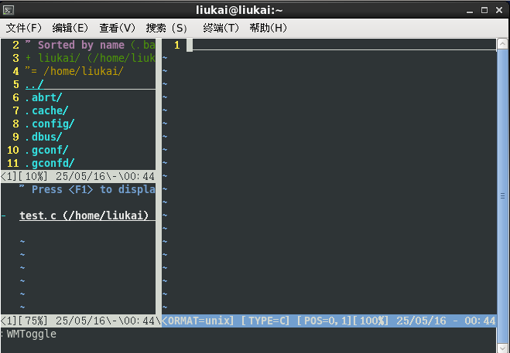510x353 pixels.
Task: Click the scrollbar down arrow
Action: [502, 348]
